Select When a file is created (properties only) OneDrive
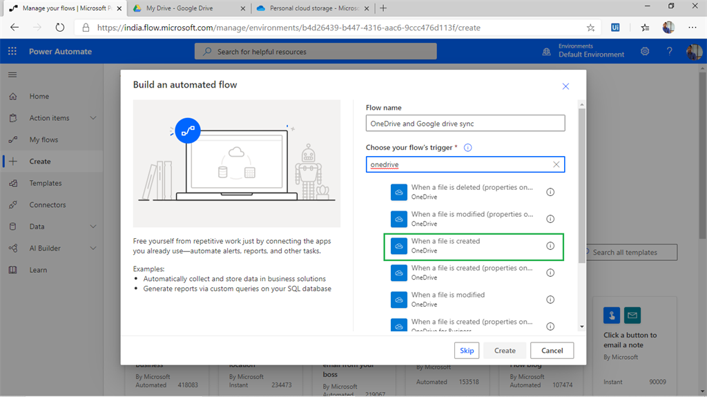 point(474,273)
